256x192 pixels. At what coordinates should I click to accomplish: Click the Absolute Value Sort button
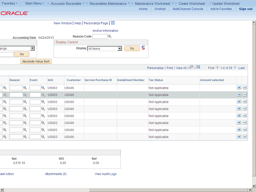[x=36, y=61]
